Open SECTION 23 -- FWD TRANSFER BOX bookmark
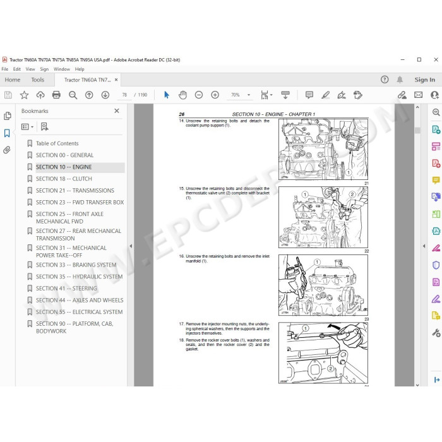 (80, 203)
